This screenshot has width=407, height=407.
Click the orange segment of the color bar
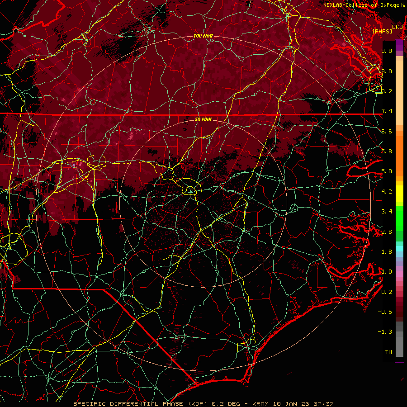pyautogui.click(x=399, y=156)
